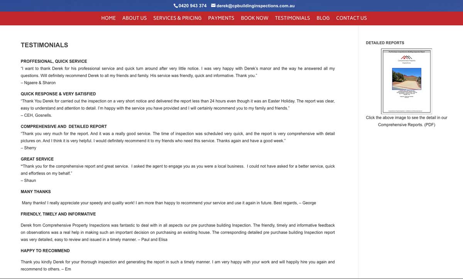Navigate to the PAYMENTS page
Viewport: 463px width, 279px height.
pos(221,18)
